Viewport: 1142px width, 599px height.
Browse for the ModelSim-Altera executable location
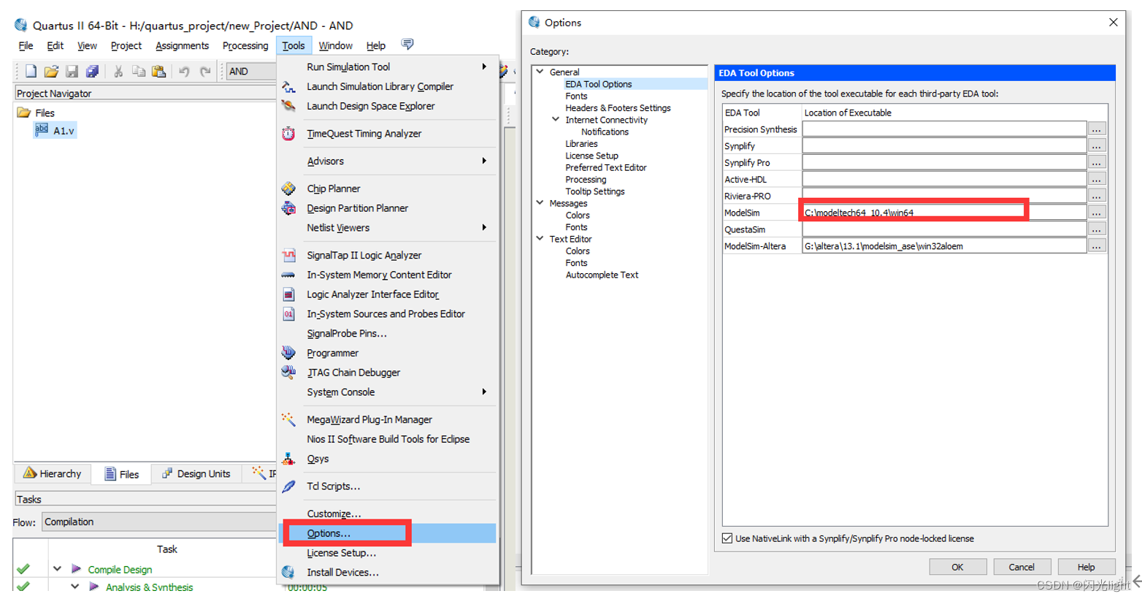[x=1097, y=246]
